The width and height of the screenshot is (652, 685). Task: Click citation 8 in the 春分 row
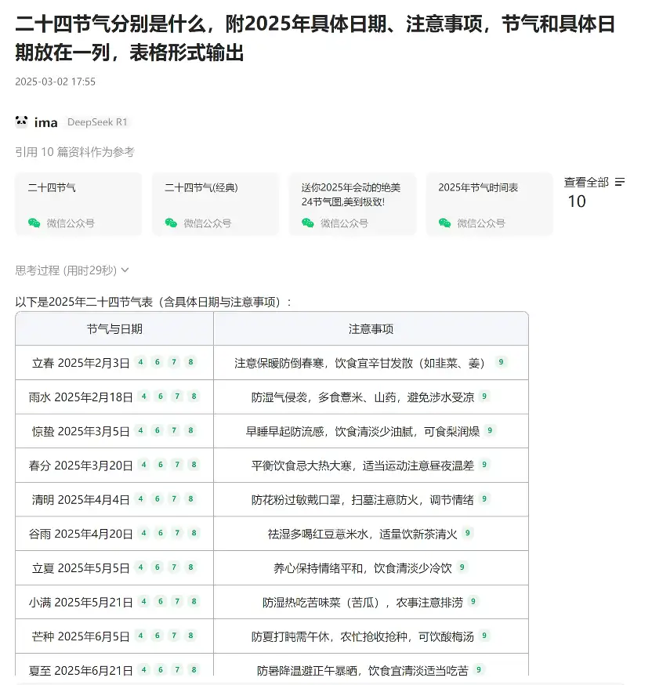pos(194,465)
